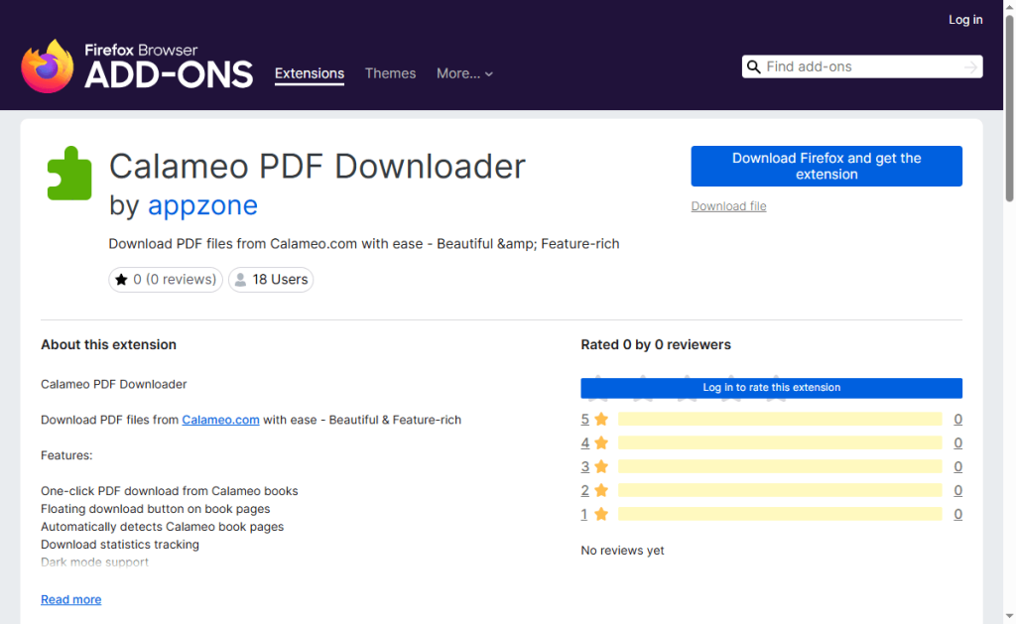
Task: Click the About this extension heading
Action: click(108, 344)
